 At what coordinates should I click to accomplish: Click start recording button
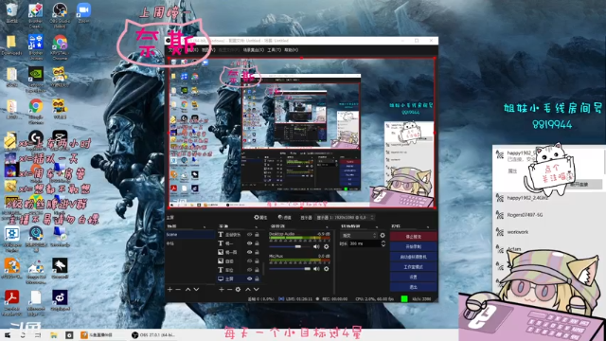[413, 246]
